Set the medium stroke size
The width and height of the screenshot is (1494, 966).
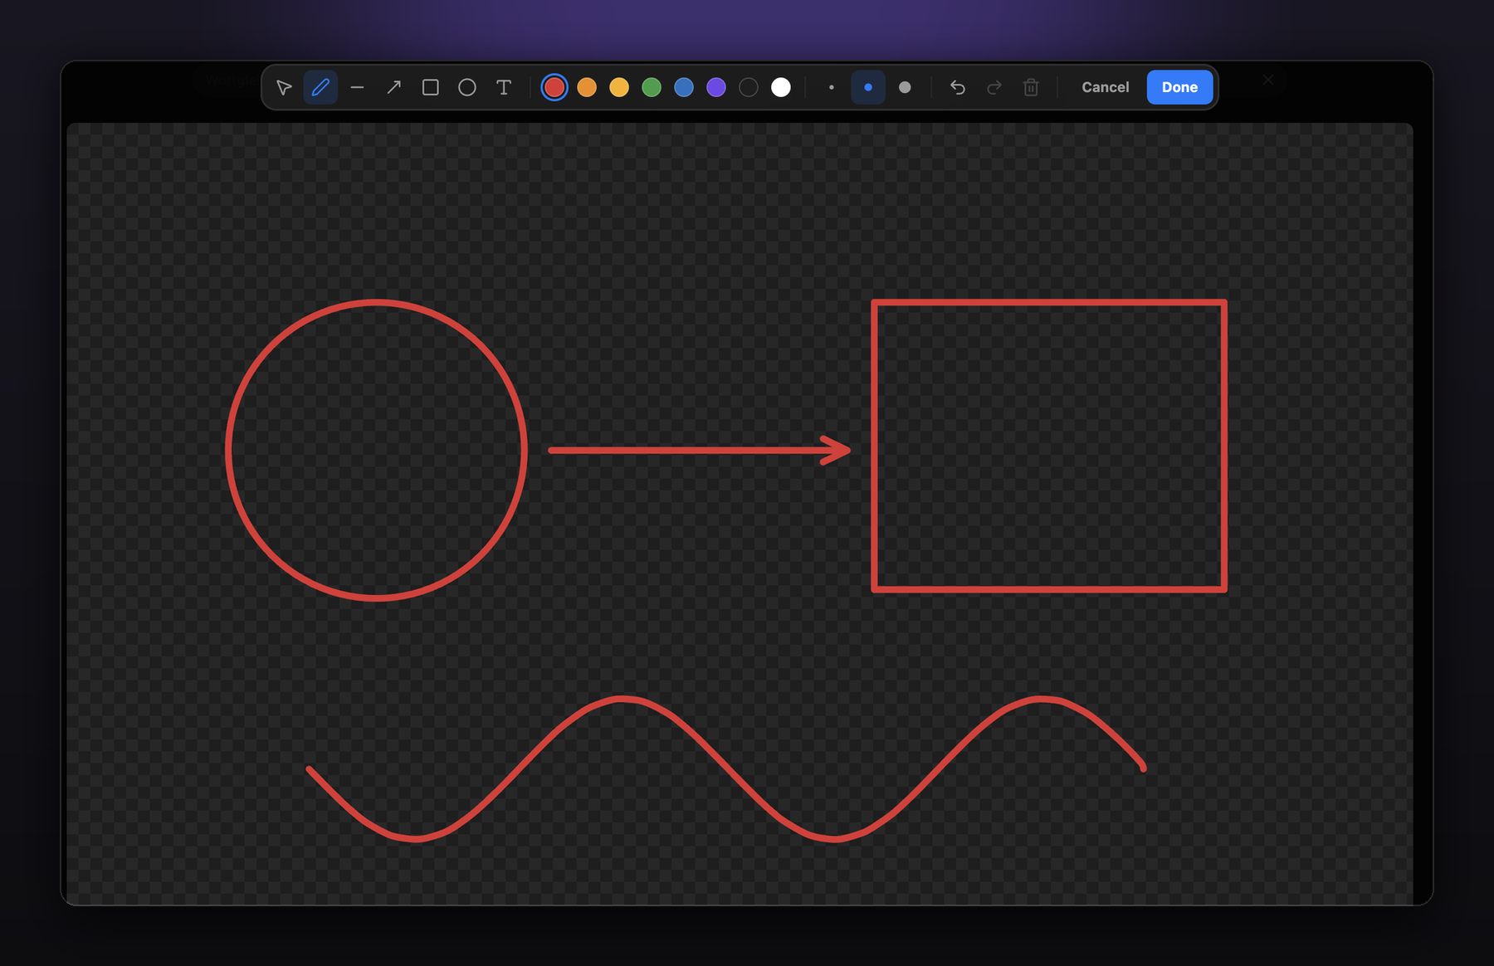pos(868,87)
